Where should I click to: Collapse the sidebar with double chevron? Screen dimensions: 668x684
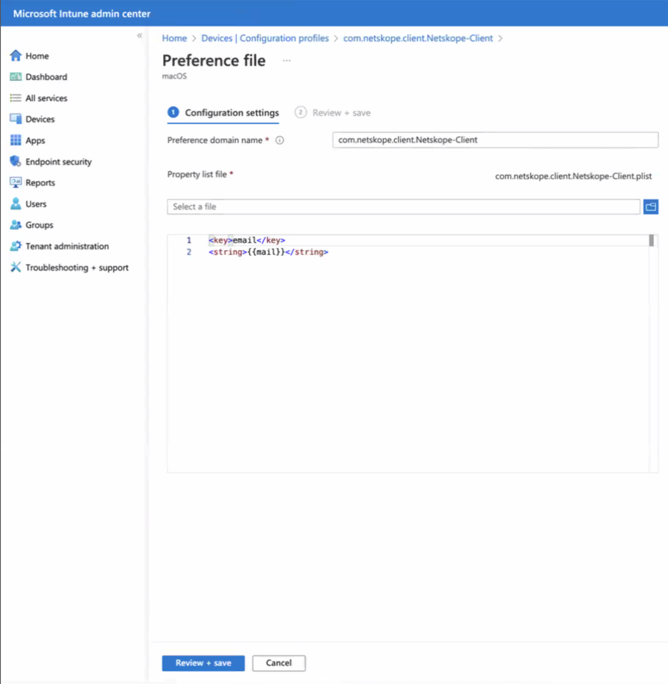139,36
